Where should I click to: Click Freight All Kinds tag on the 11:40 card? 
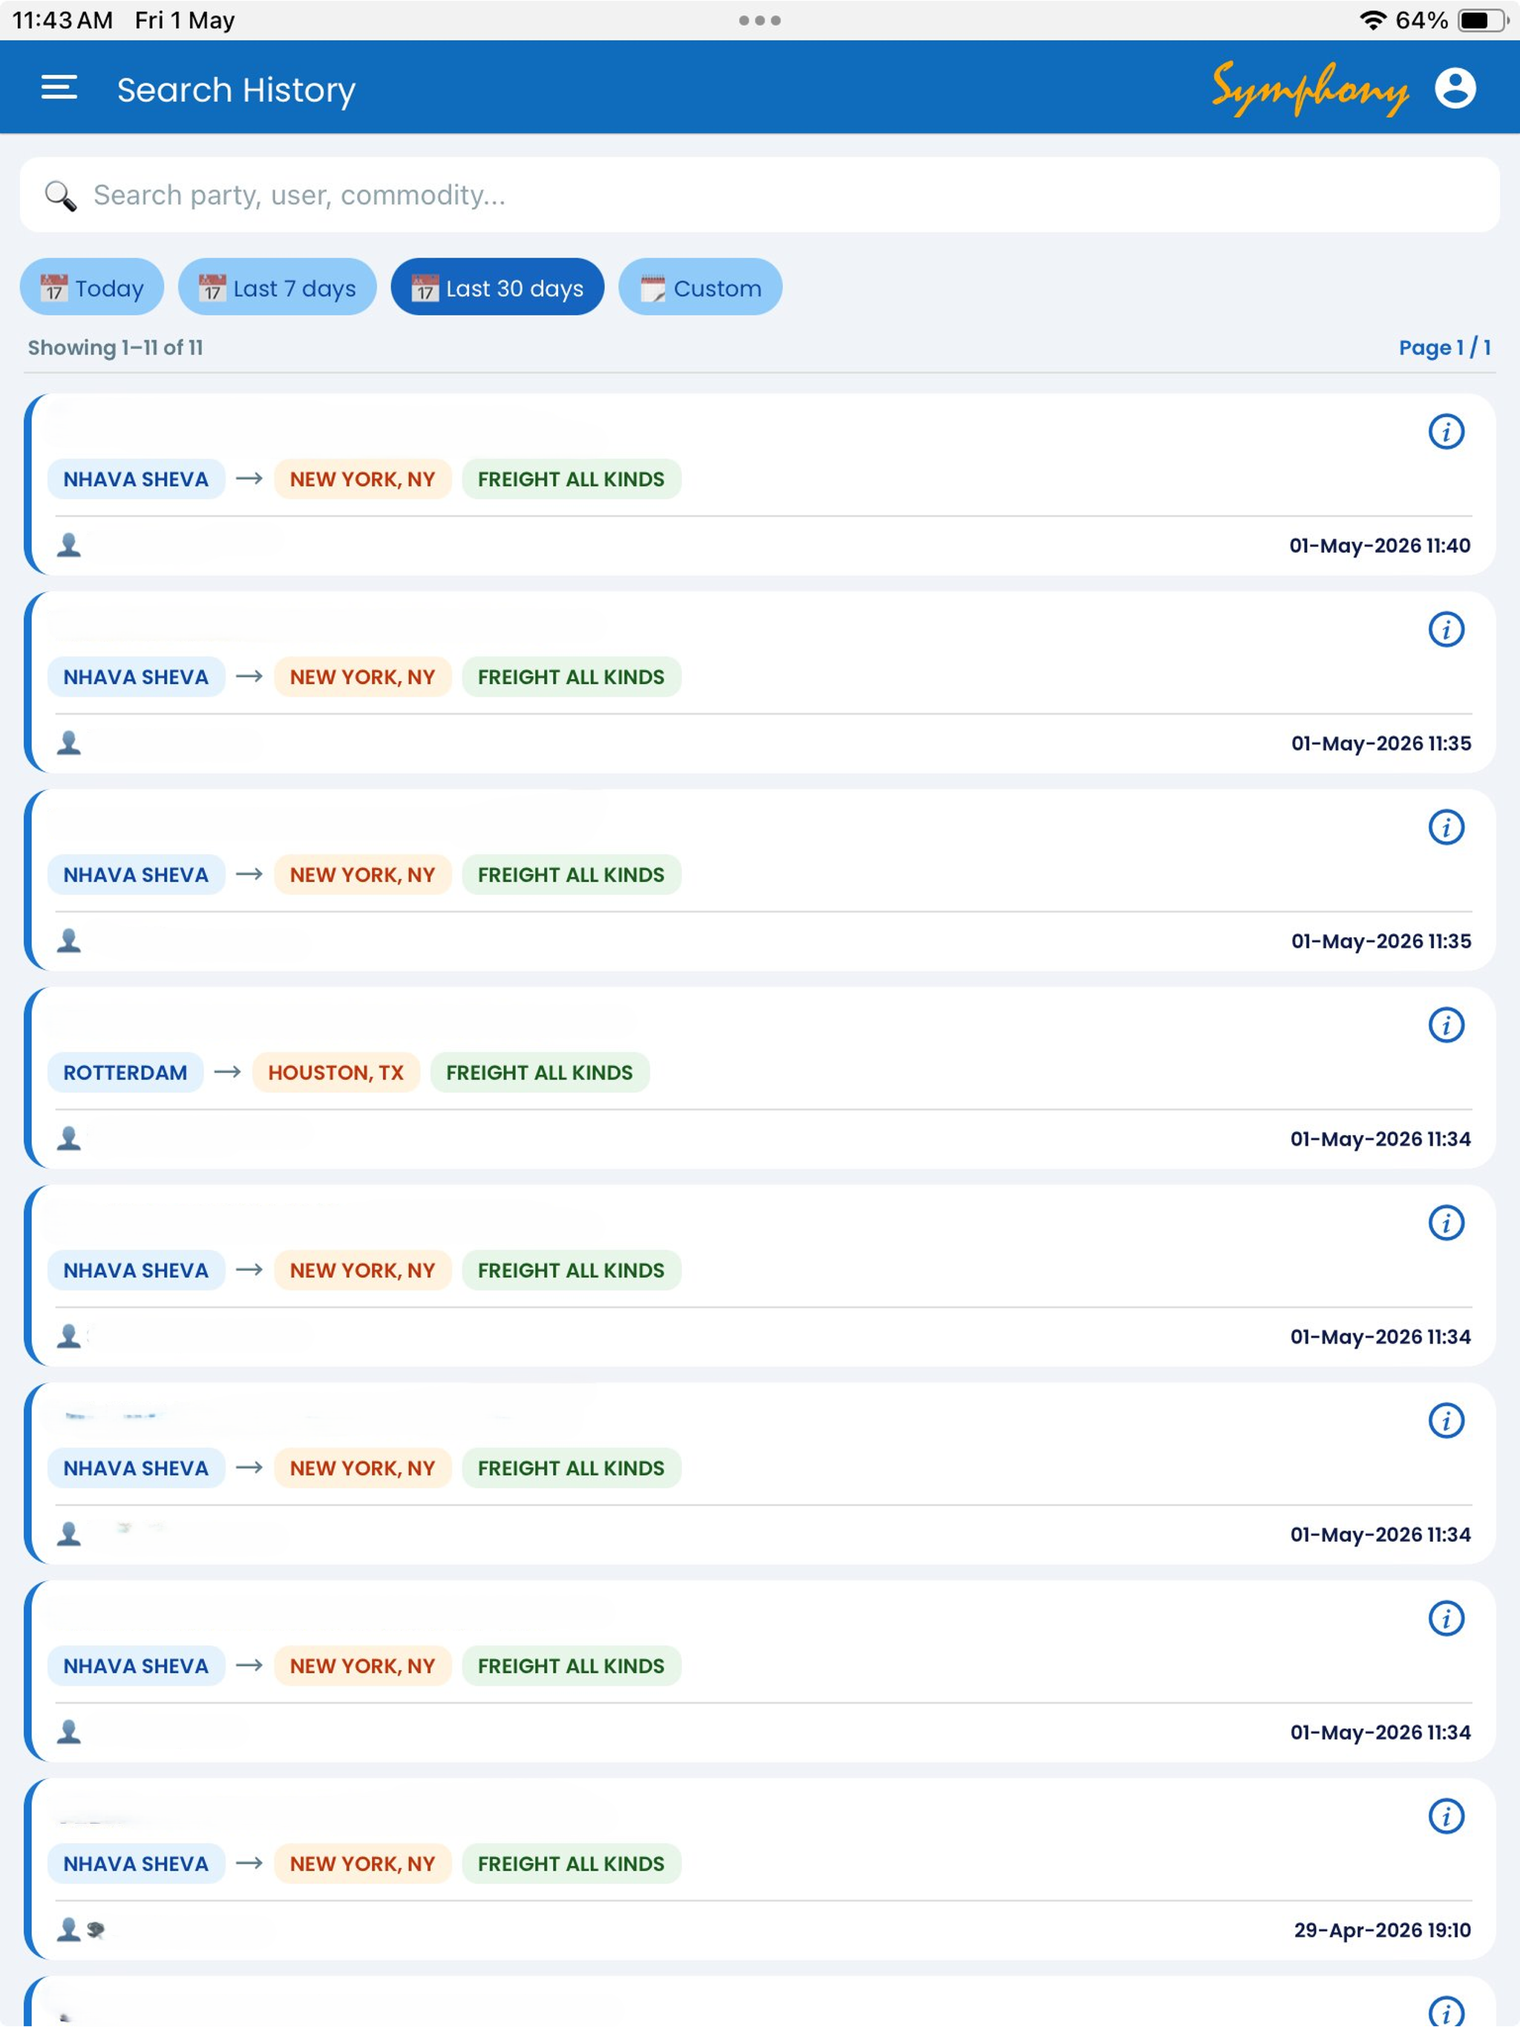point(571,479)
